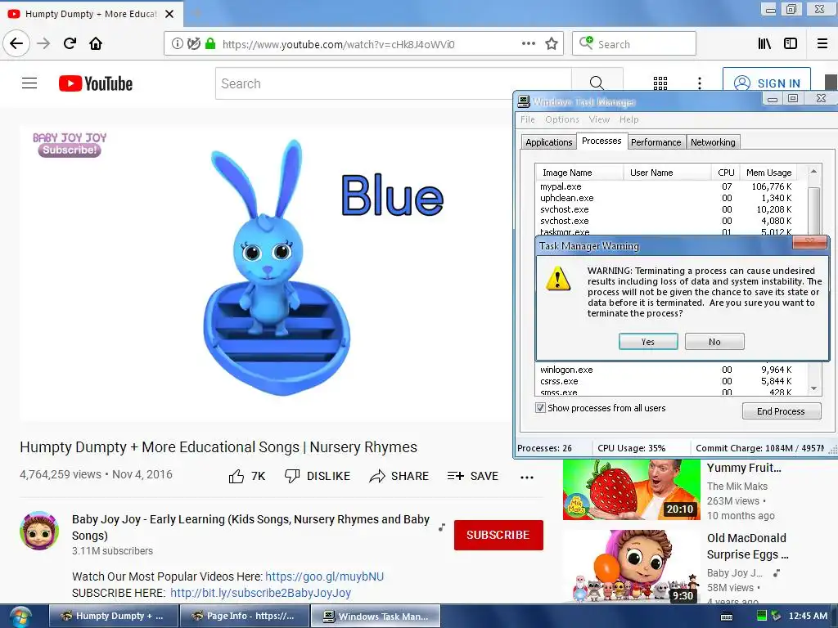Open YouTube settings three-dot icon

click(700, 83)
